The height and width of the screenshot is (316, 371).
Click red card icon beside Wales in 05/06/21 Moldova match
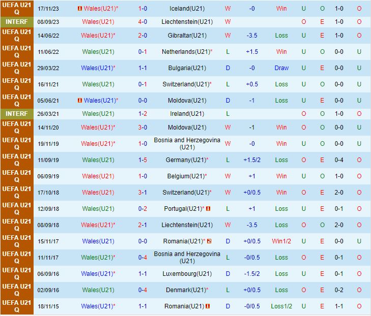[x=79, y=101]
